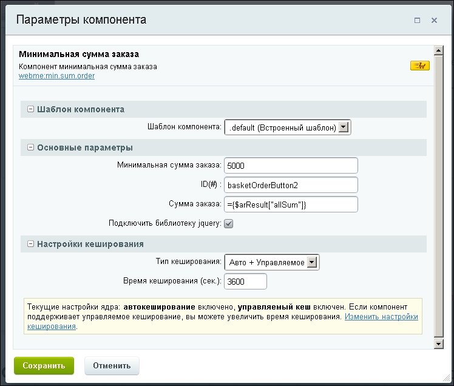Click the Минимальная сумма заказа field with 5000
The width and height of the screenshot is (454, 386).
click(291, 166)
